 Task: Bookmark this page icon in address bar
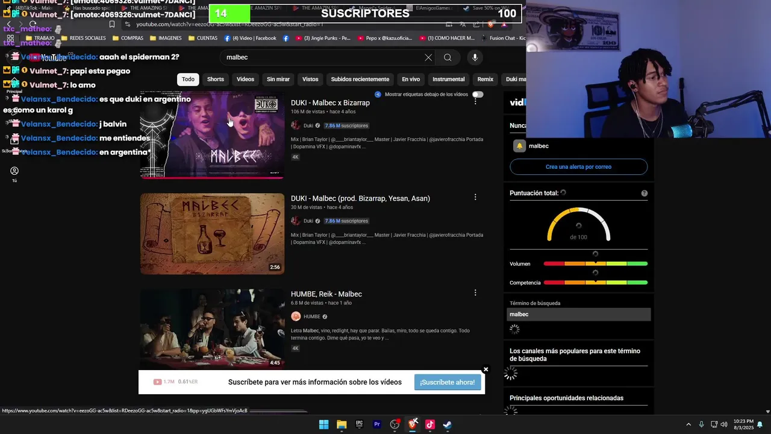(x=112, y=24)
